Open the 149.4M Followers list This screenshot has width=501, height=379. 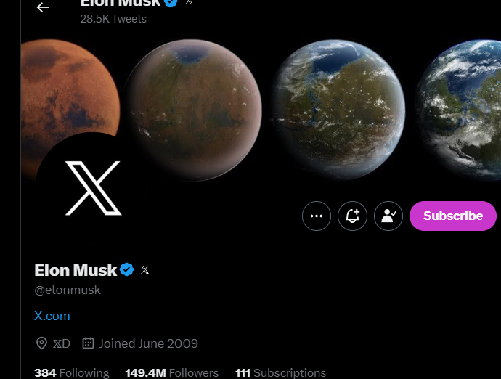point(172,373)
